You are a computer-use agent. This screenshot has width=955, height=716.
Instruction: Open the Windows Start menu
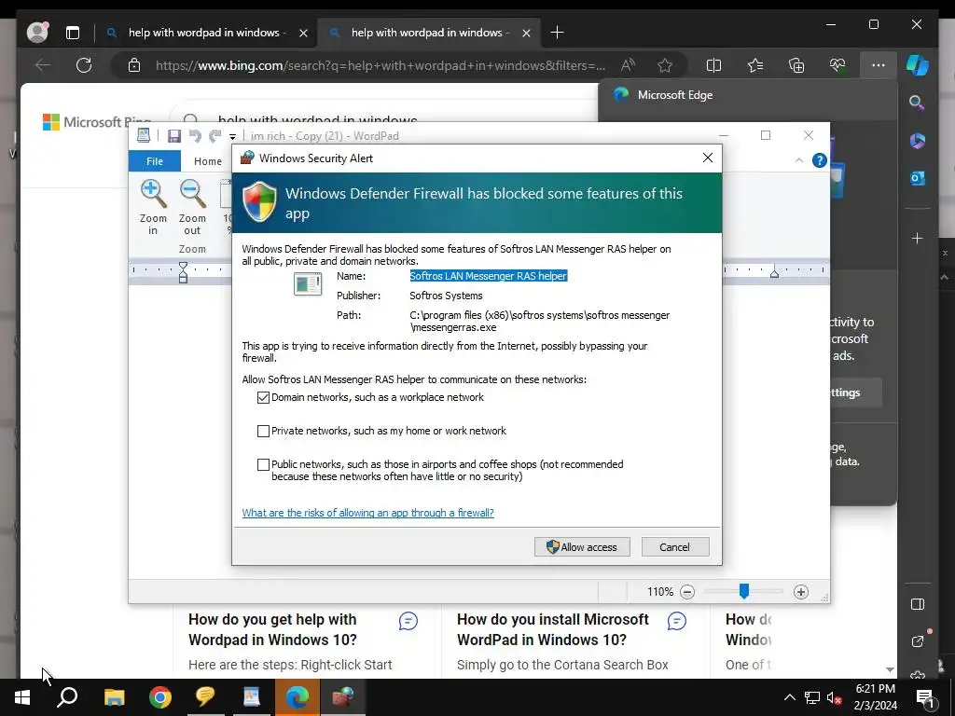[22, 697]
